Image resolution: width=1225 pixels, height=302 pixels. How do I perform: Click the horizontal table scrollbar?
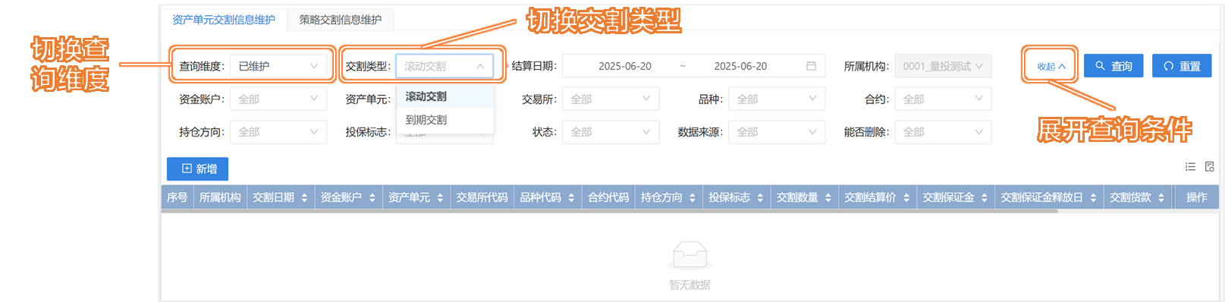click(x=610, y=212)
